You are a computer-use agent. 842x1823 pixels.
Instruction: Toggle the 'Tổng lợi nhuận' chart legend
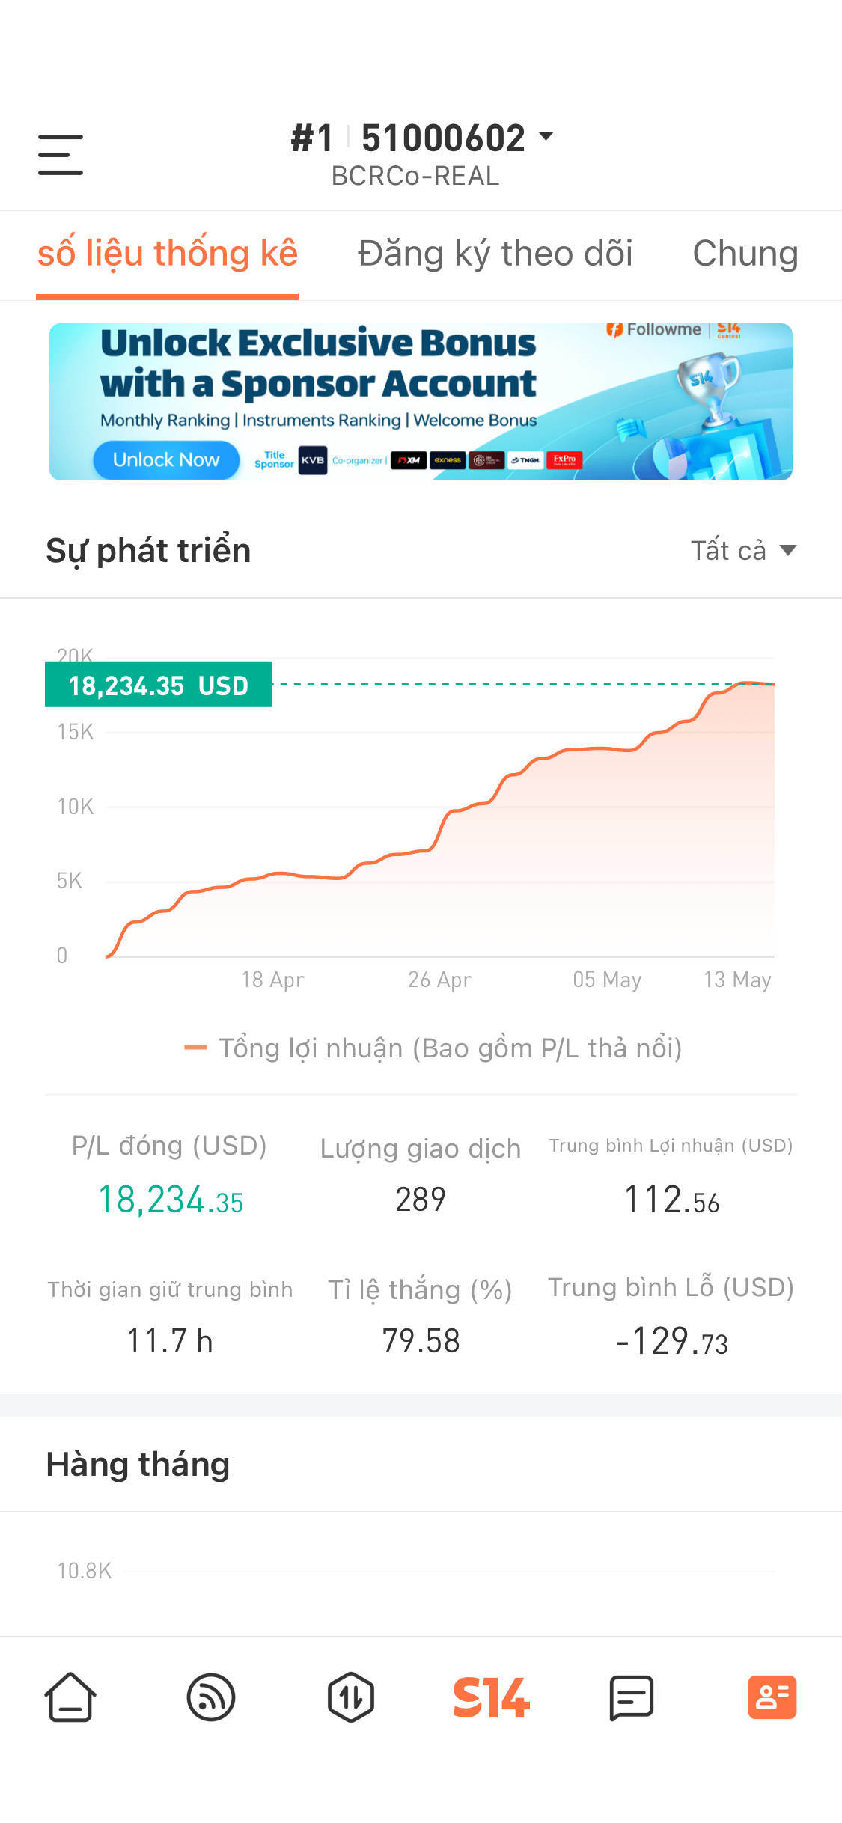[x=433, y=1048]
